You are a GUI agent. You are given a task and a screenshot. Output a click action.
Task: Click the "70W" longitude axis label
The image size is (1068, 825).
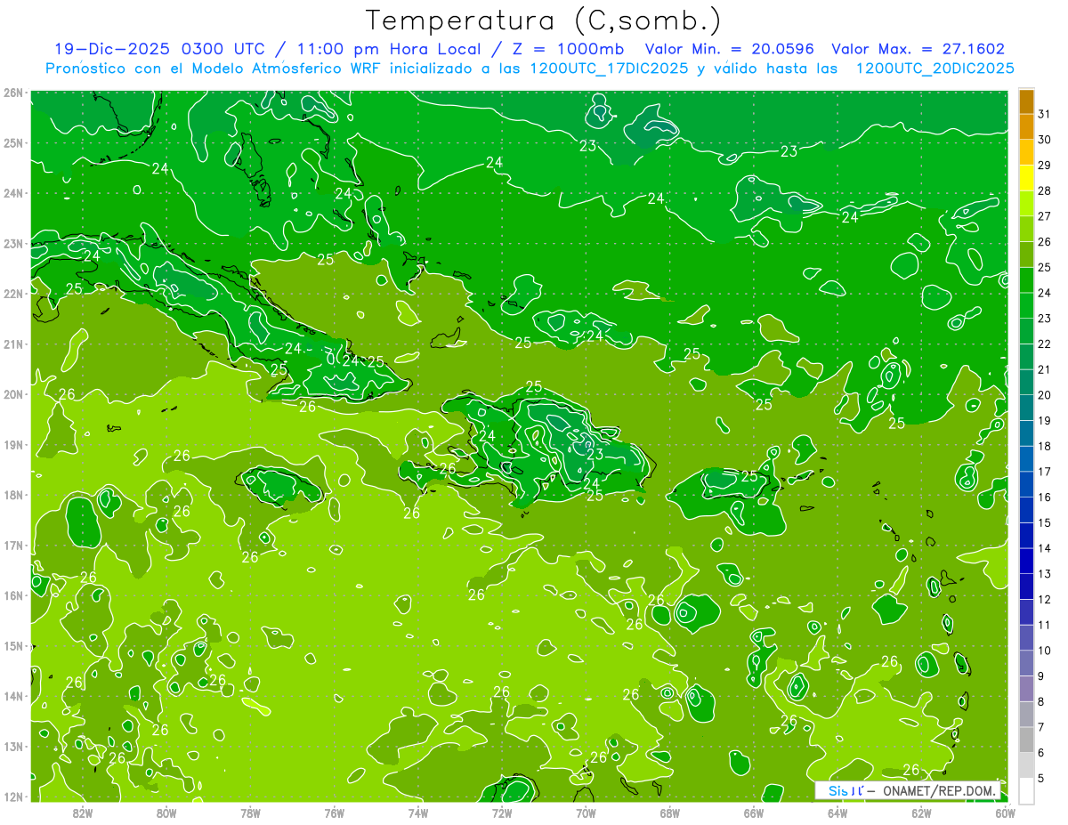tap(586, 813)
